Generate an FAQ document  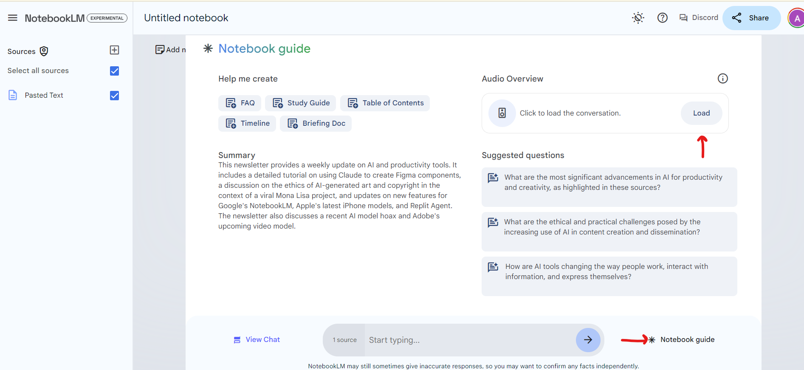tap(240, 103)
